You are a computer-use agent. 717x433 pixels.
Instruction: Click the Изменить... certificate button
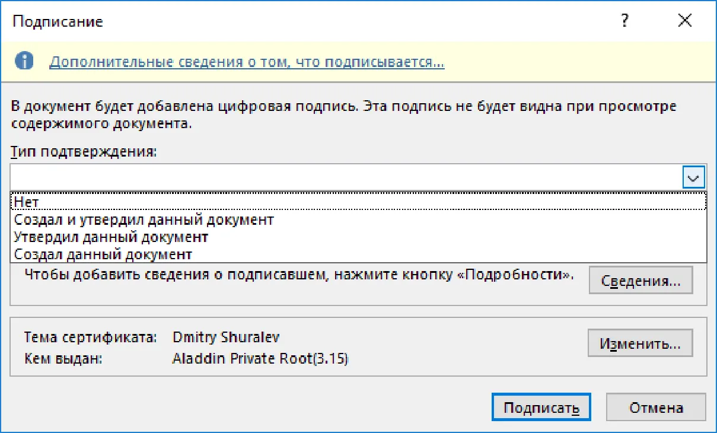point(640,343)
